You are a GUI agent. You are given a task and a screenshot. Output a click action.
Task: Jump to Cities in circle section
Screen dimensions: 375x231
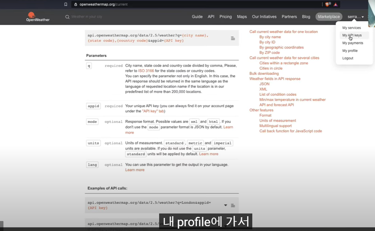click(x=271, y=68)
